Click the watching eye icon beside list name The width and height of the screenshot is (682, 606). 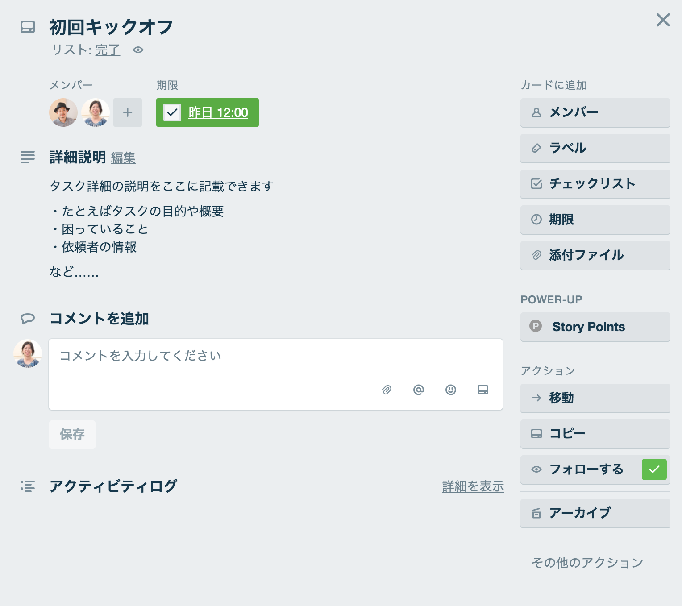[x=138, y=50]
